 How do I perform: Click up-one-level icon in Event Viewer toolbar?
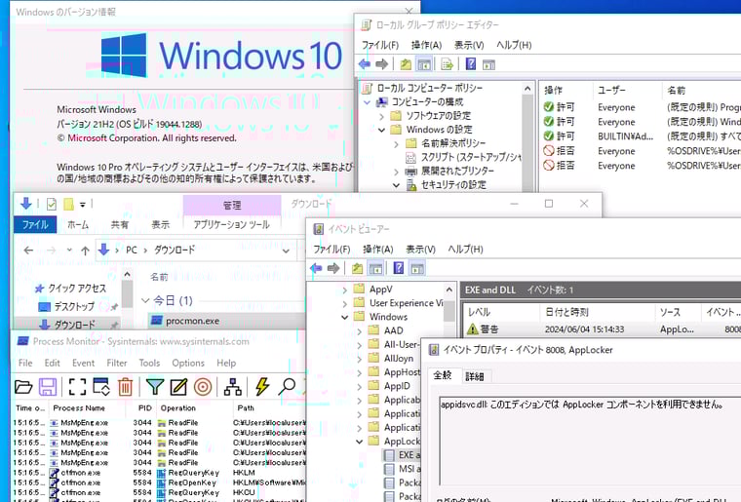click(357, 268)
